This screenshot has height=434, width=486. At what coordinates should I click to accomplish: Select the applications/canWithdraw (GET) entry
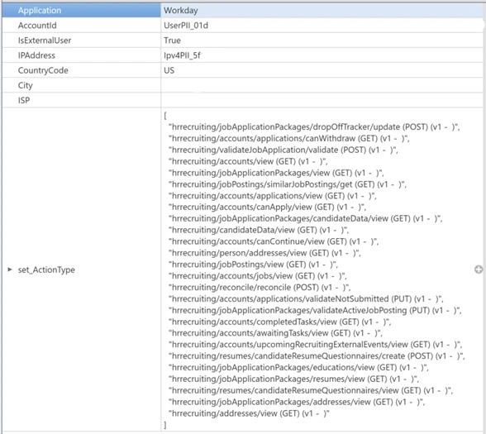289,139
